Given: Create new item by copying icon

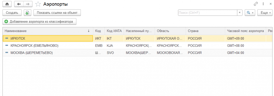Looking at the screenshot, I should (28, 13).
